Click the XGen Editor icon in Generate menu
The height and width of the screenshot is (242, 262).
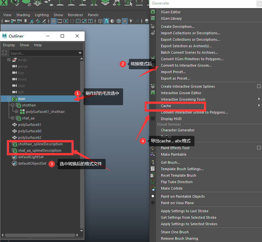pyautogui.click(x=153, y=12)
